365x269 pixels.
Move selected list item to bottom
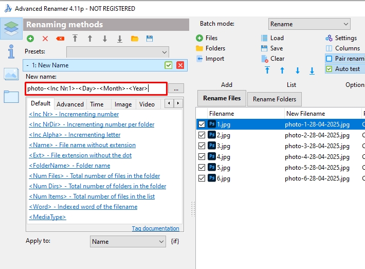click(x=312, y=70)
